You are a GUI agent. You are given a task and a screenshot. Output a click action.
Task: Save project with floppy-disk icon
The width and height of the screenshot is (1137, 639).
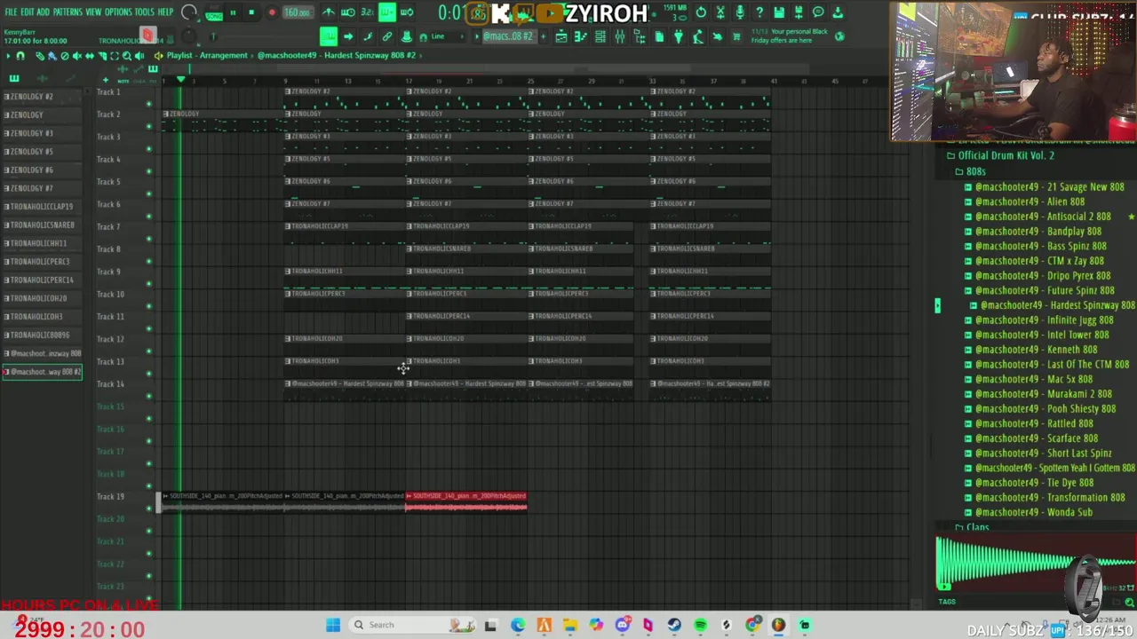(x=779, y=12)
